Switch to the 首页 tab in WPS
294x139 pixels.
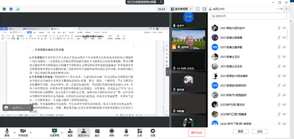tap(4, 29)
